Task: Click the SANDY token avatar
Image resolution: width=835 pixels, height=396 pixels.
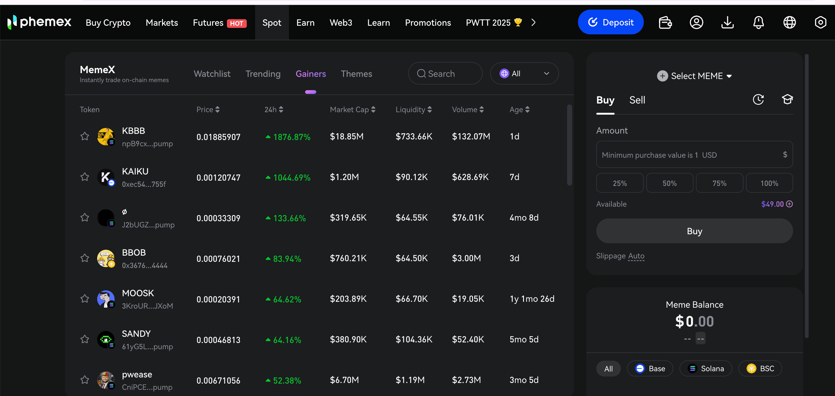Action: tap(106, 340)
